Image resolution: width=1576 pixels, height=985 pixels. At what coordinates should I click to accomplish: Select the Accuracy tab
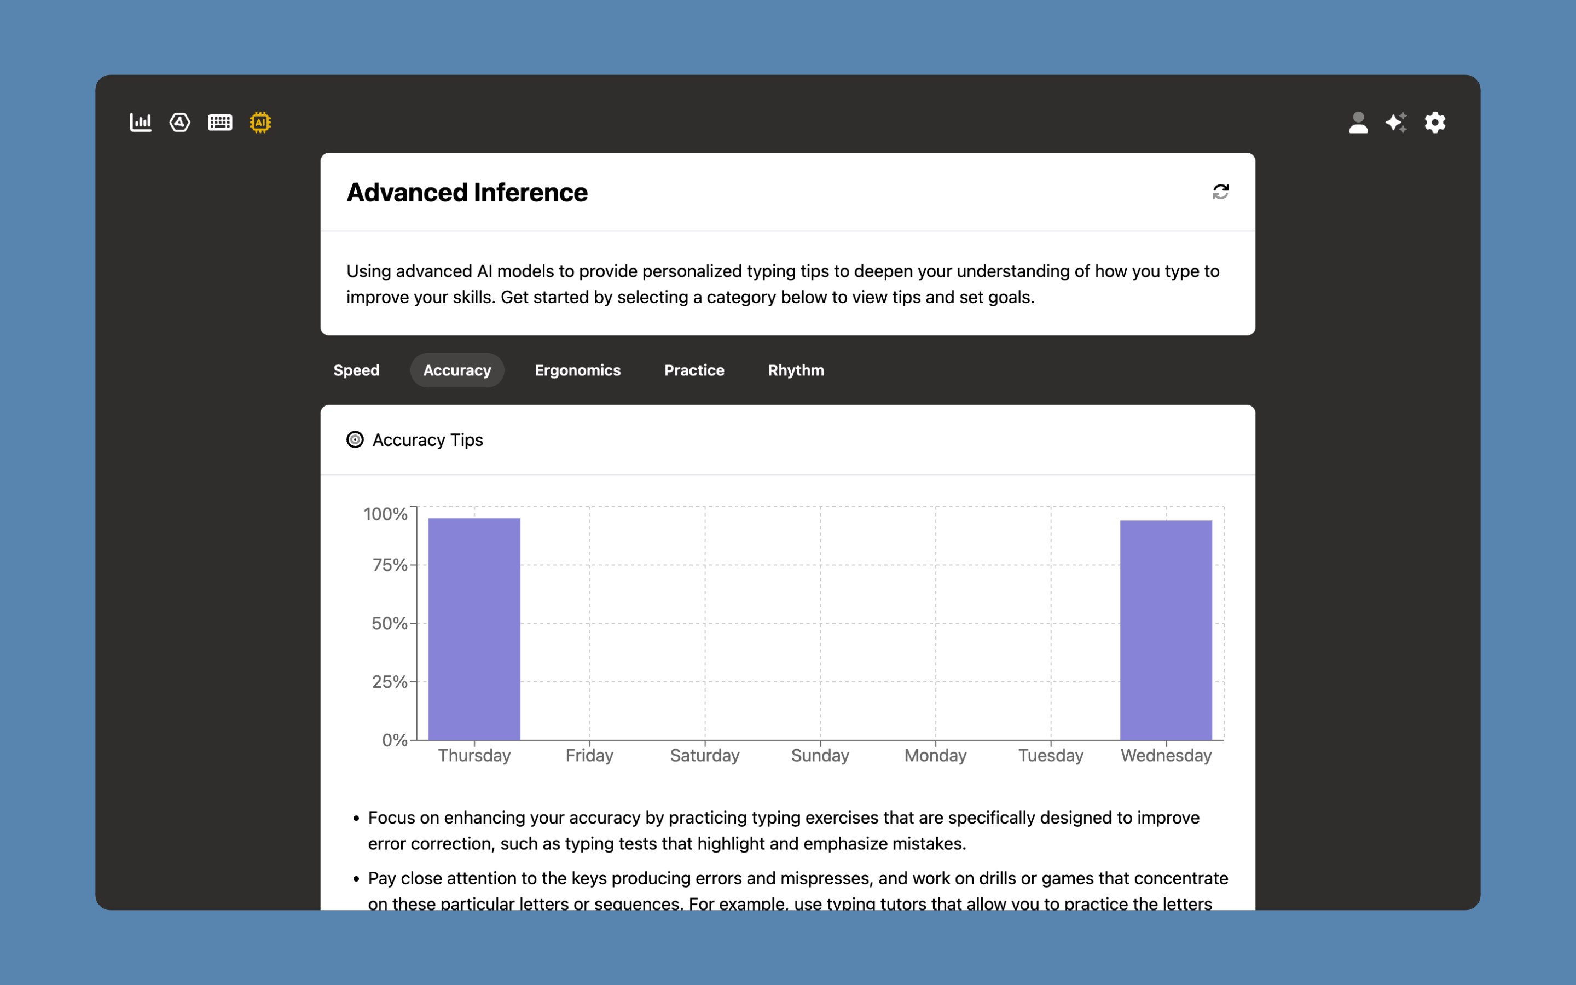pos(457,370)
